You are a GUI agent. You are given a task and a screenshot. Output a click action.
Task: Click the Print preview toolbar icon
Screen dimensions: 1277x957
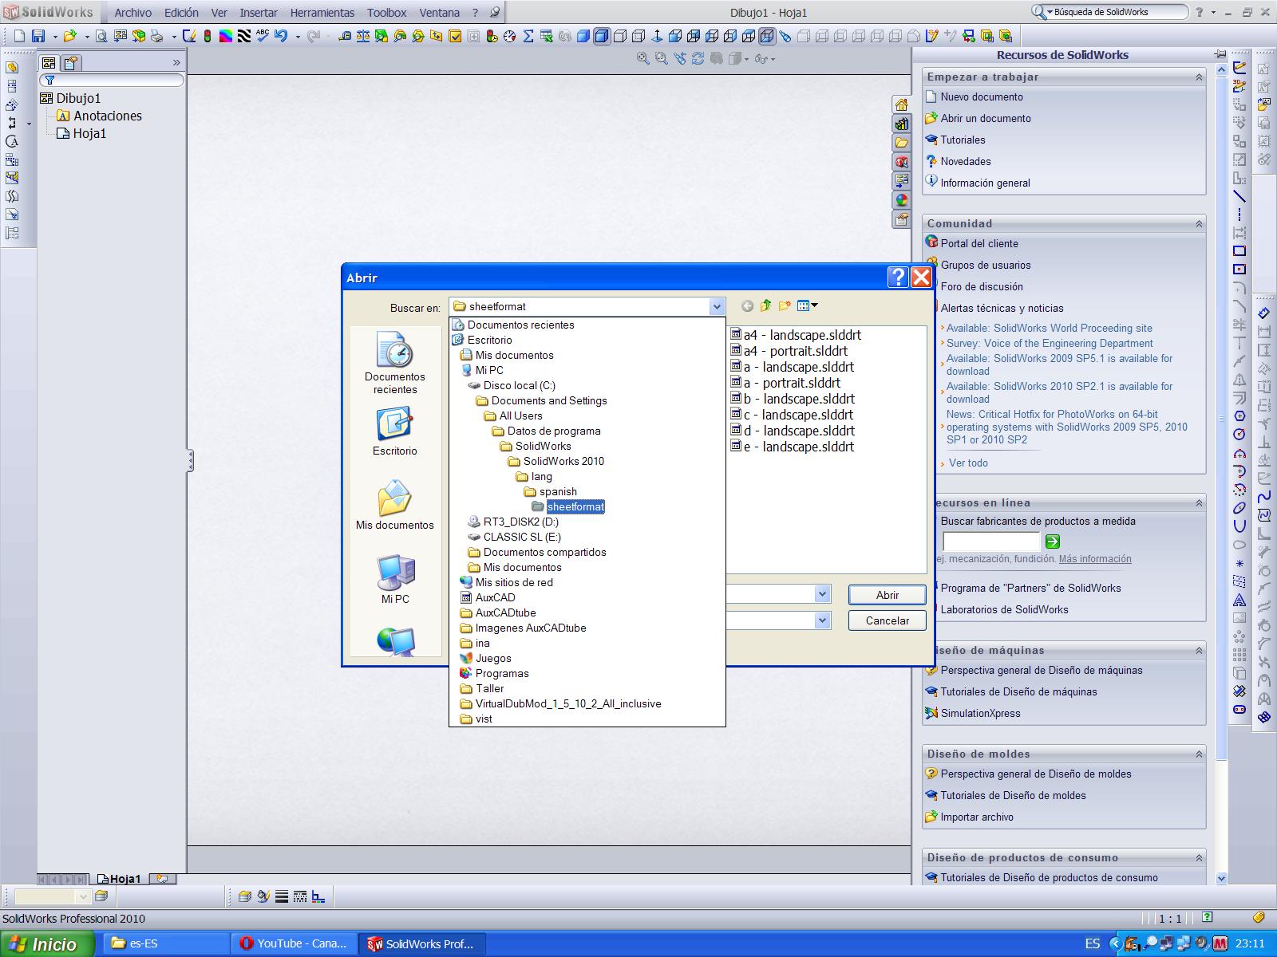click(101, 36)
